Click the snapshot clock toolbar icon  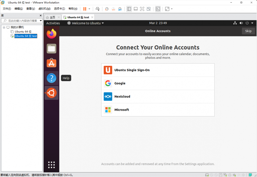click(107, 9)
